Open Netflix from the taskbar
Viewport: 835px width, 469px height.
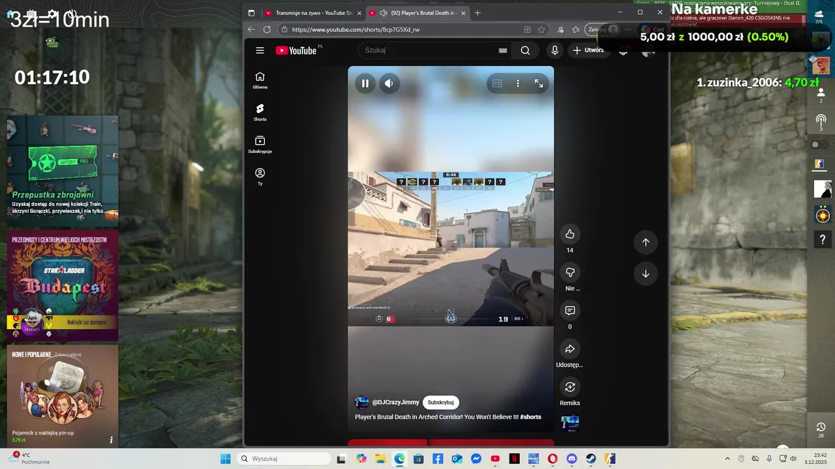click(x=514, y=459)
